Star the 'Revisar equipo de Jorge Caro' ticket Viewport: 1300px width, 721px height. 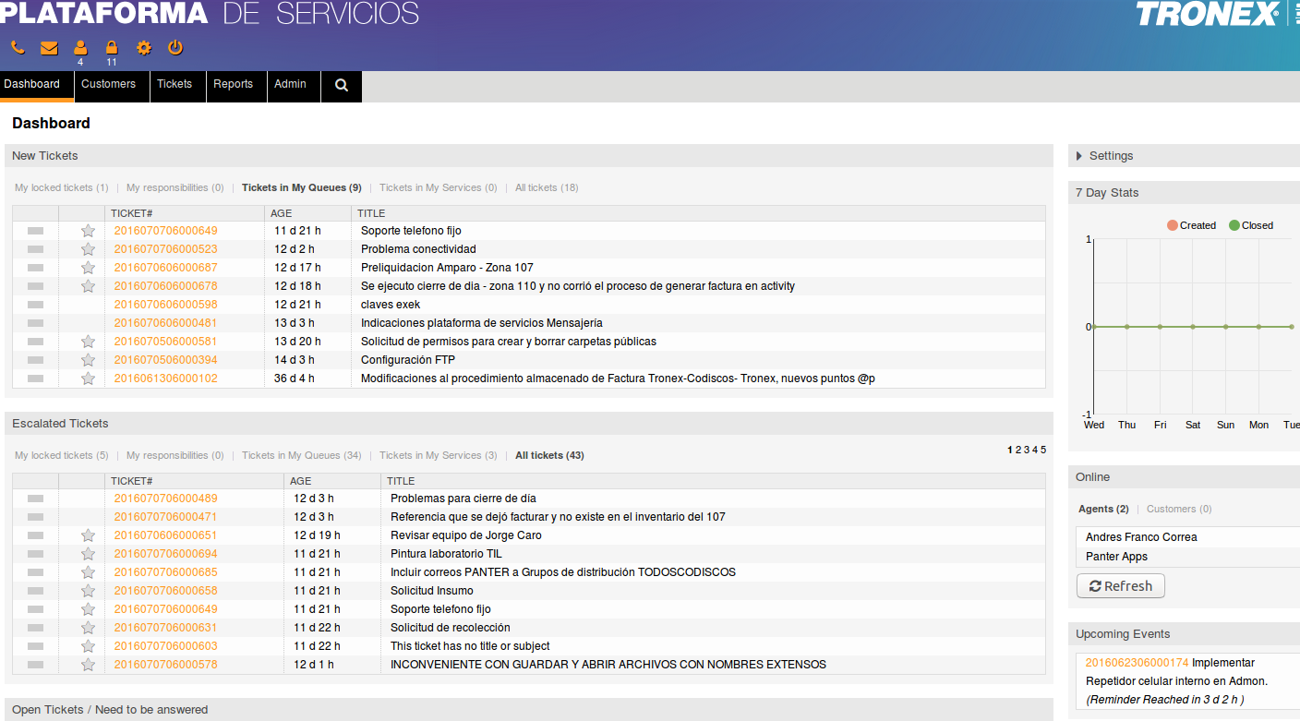[x=88, y=535]
